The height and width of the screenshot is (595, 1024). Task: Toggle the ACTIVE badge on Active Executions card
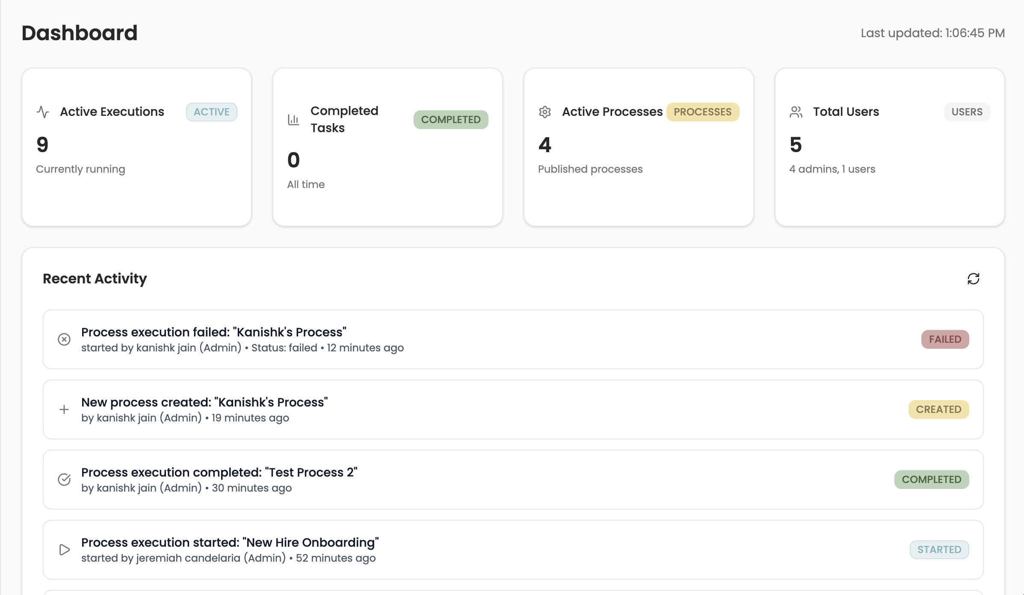[x=211, y=112]
